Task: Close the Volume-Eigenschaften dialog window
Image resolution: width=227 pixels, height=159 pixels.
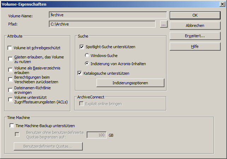Action: point(222,4)
